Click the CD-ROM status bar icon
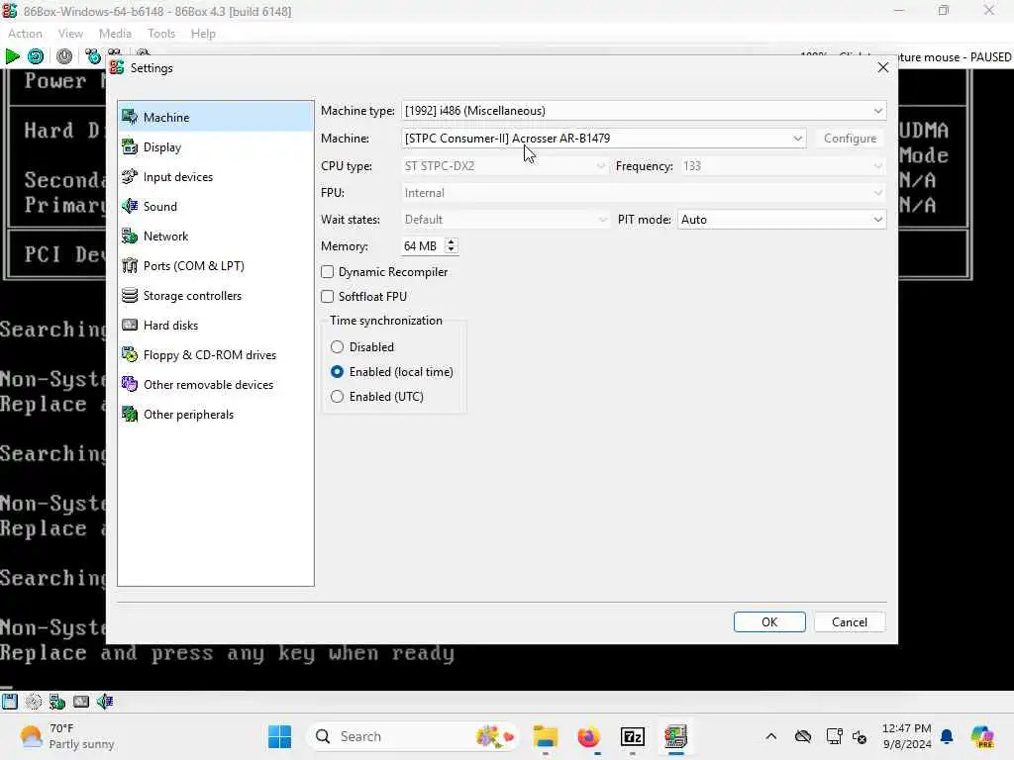Screen dimensions: 1014x760 [x=34, y=702]
